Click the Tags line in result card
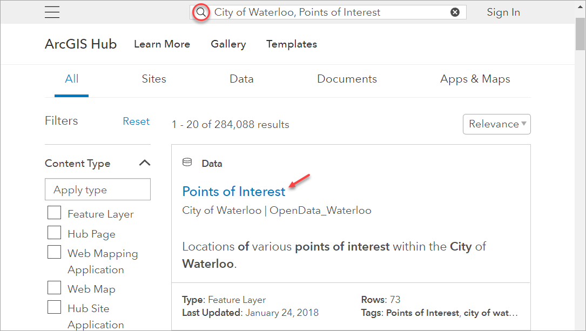Screen dimensions: 586x331 click(440, 313)
